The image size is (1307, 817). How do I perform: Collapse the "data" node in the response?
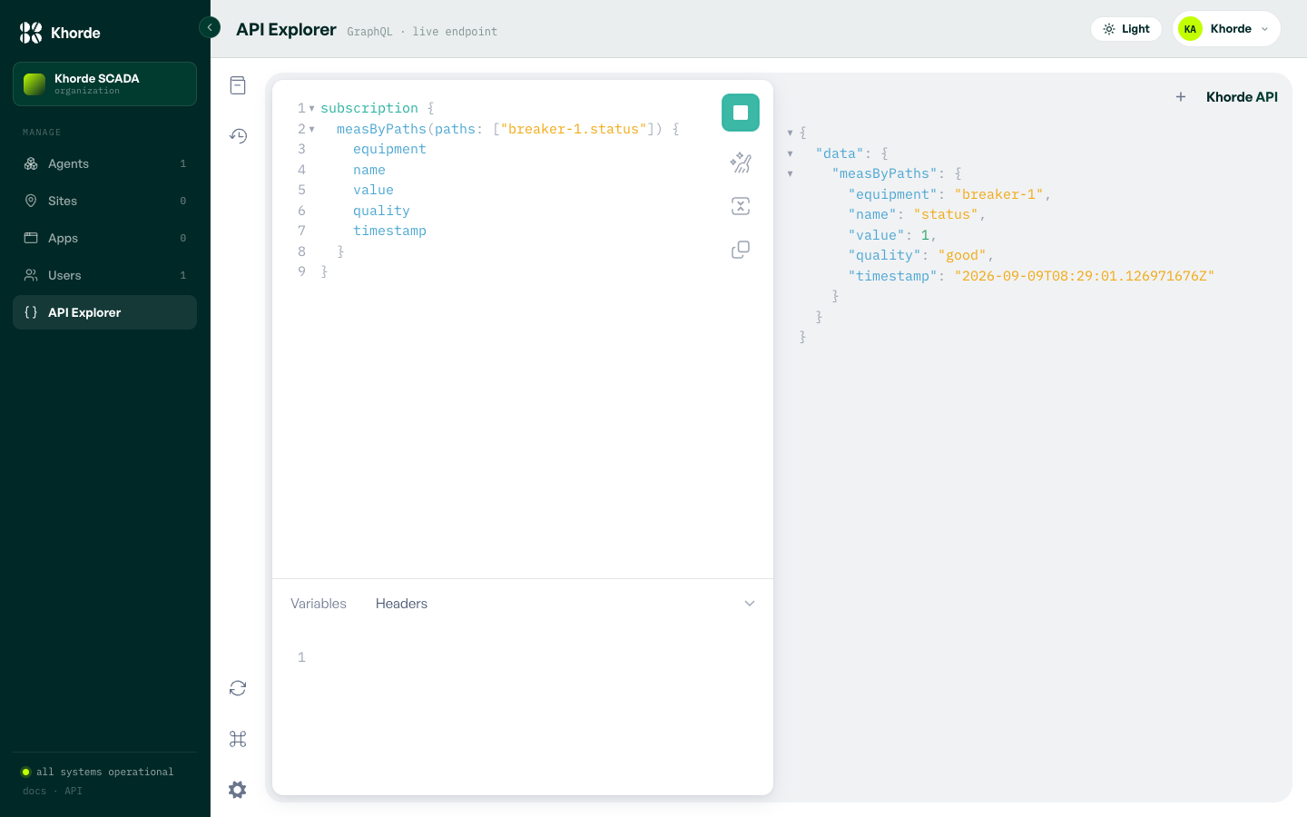coord(790,153)
